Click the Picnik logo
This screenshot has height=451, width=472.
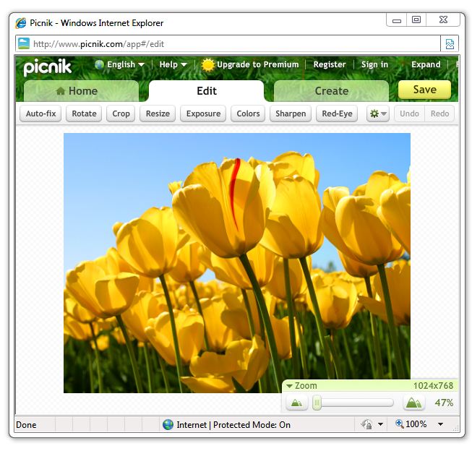point(48,66)
